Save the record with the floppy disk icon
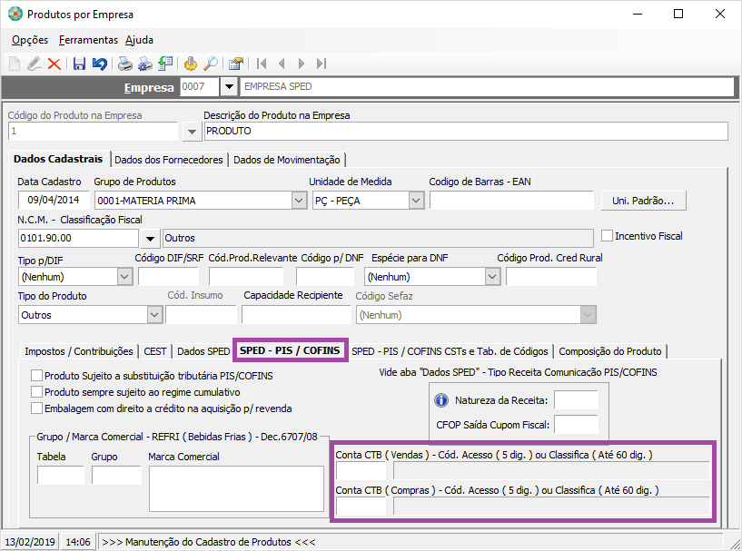 (79, 64)
